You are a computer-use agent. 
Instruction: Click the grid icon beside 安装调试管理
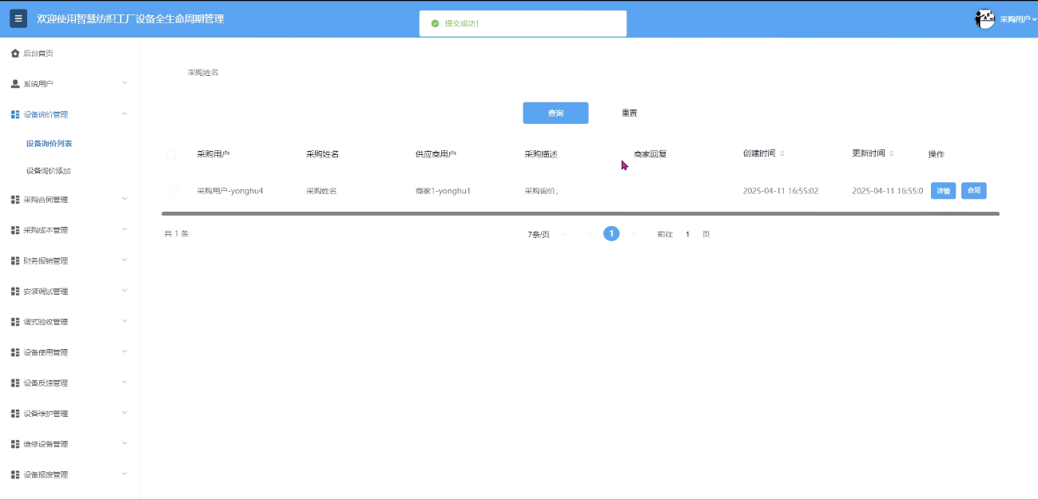pos(15,292)
